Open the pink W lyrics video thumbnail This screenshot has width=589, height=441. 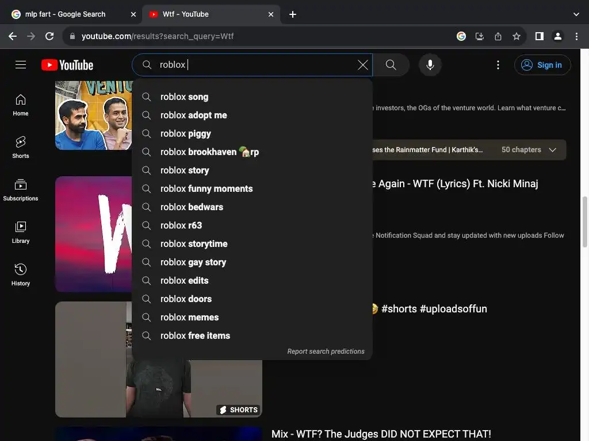click(x=94, y=234)
